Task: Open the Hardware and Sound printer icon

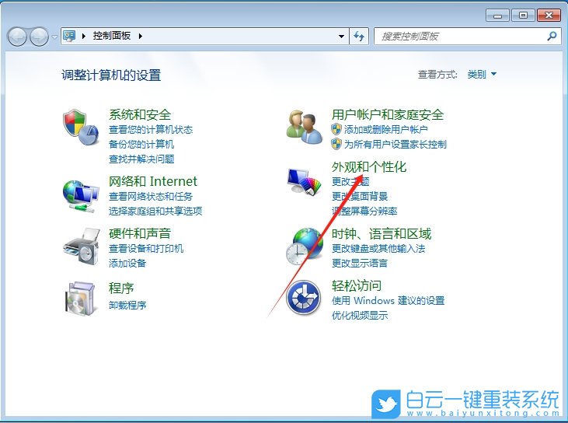Action: tap(82, 246)
